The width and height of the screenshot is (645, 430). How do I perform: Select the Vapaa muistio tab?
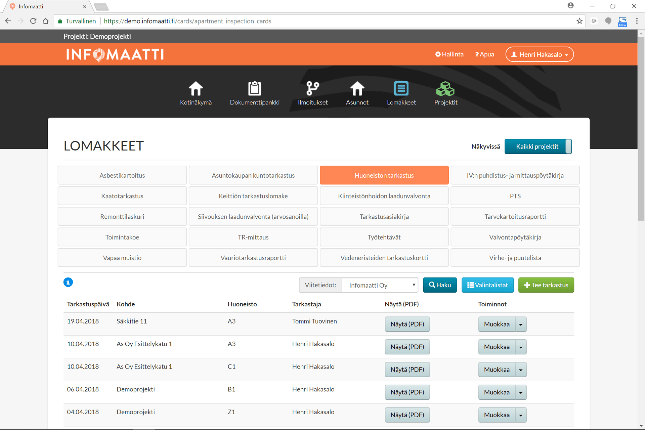point(122,258)
